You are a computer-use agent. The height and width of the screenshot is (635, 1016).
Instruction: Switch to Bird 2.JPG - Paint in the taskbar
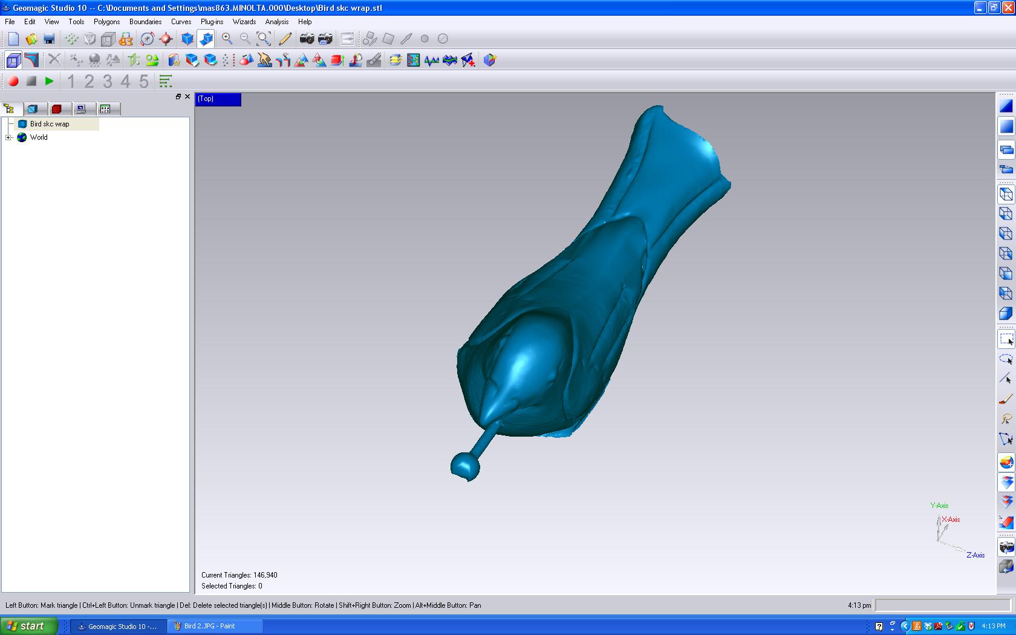215,626
